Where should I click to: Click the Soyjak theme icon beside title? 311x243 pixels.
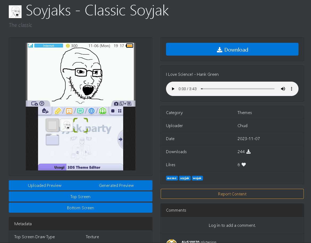click(x=15, y=12)
